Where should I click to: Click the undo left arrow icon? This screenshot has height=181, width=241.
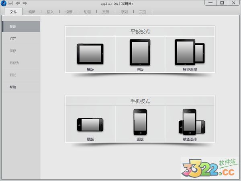click(x=18, y=3)
